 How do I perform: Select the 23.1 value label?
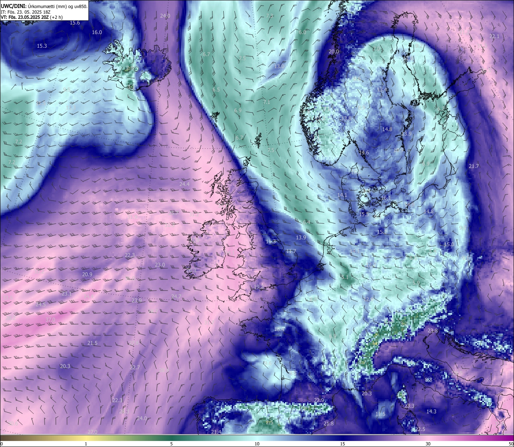tap(67, 294)
